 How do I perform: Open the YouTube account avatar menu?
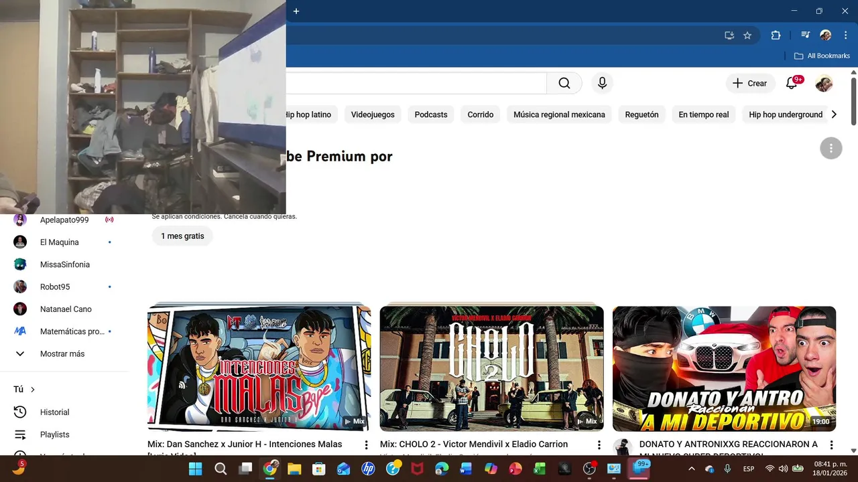824,83
